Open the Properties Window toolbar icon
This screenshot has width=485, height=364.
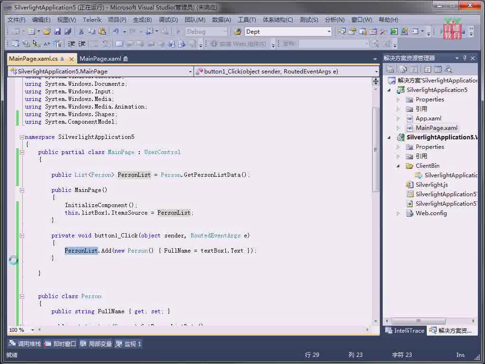[x=352, y=32]
